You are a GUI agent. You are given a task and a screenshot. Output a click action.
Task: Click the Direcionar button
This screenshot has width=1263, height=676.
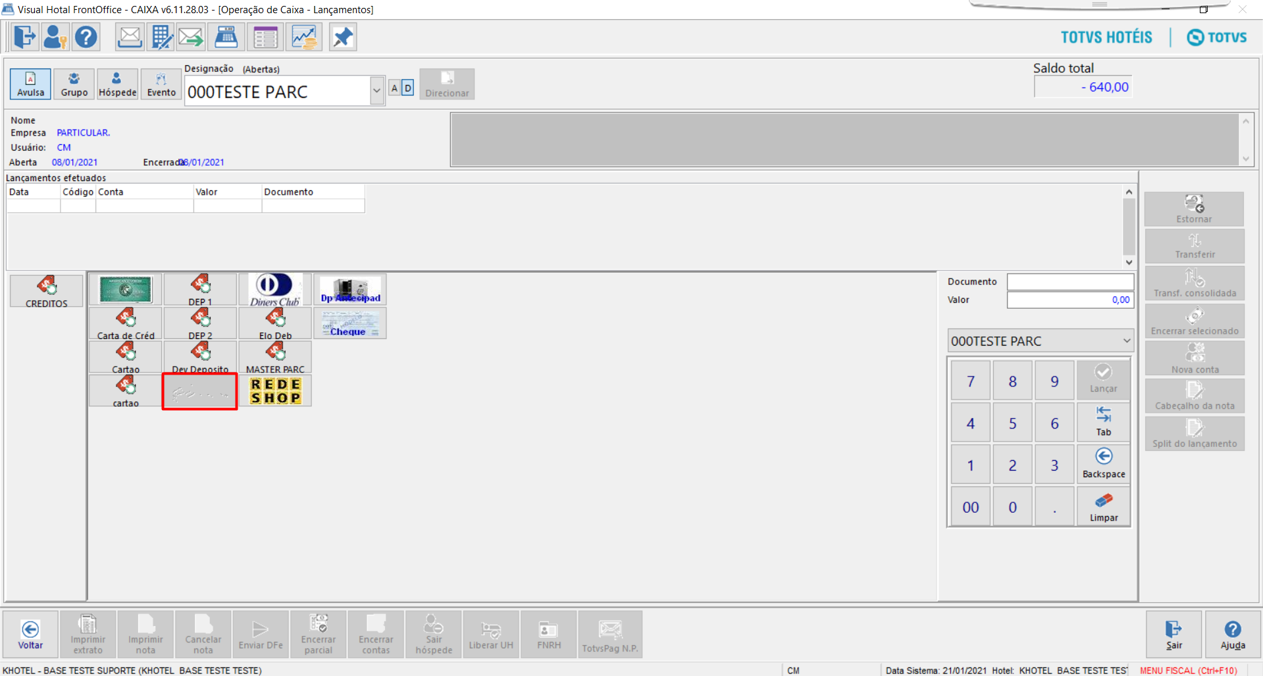click(447, 84)
